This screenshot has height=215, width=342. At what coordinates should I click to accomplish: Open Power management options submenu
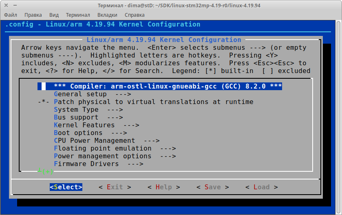pyautogui.click(x=115, y=156)
